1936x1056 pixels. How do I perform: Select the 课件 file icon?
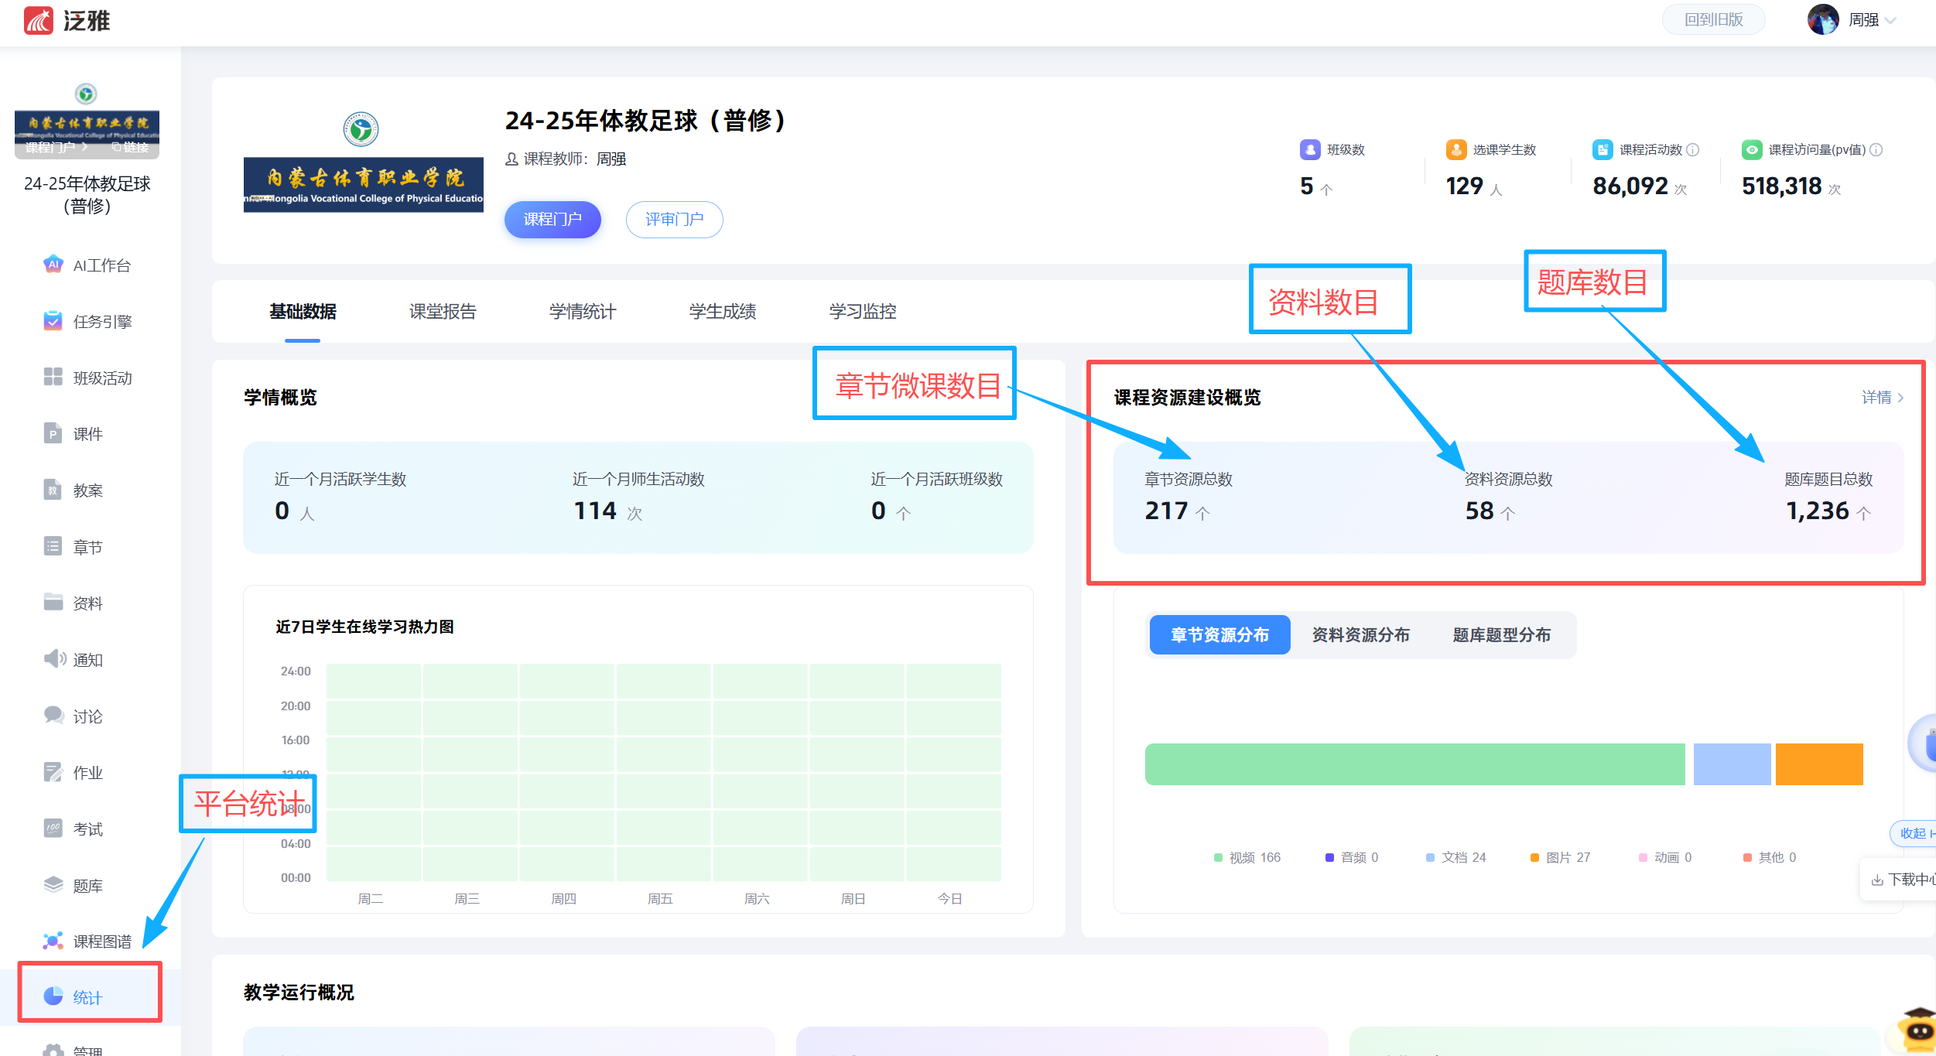(53, 433)
